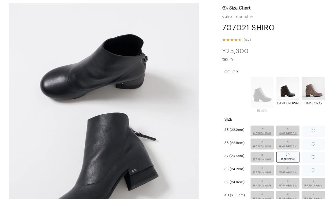
Task: Click the main black boot product image
Action: coord(104,101)
